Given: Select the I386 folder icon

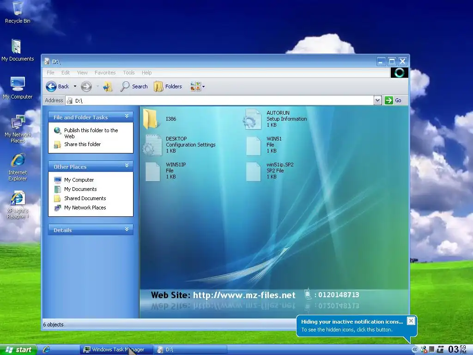Looking at the screenshot, I should pos(150,119).
